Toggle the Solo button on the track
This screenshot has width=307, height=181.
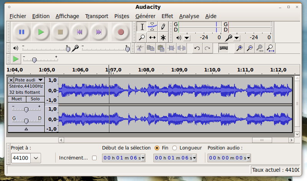(x=35, y=99)
